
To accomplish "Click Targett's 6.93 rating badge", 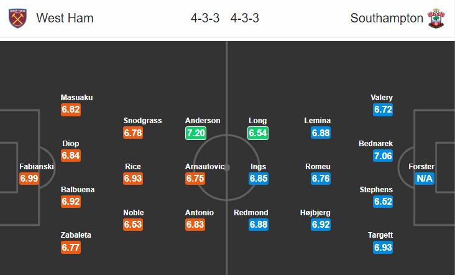I will 383,248.
